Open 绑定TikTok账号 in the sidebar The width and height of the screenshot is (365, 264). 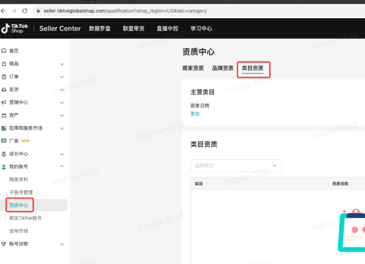tap(26, 218)
